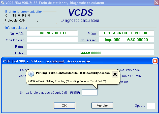Click the Etat de la communication status box

[x=30, y=18]
